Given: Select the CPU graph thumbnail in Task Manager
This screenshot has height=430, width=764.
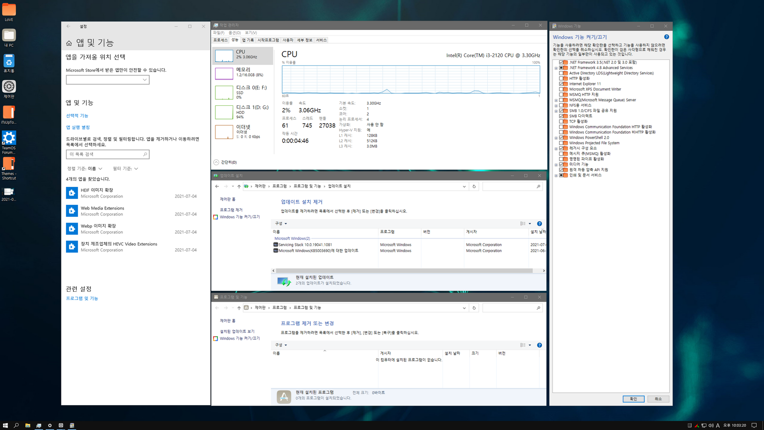Looking at the screenshot, I should coord(224,56).
